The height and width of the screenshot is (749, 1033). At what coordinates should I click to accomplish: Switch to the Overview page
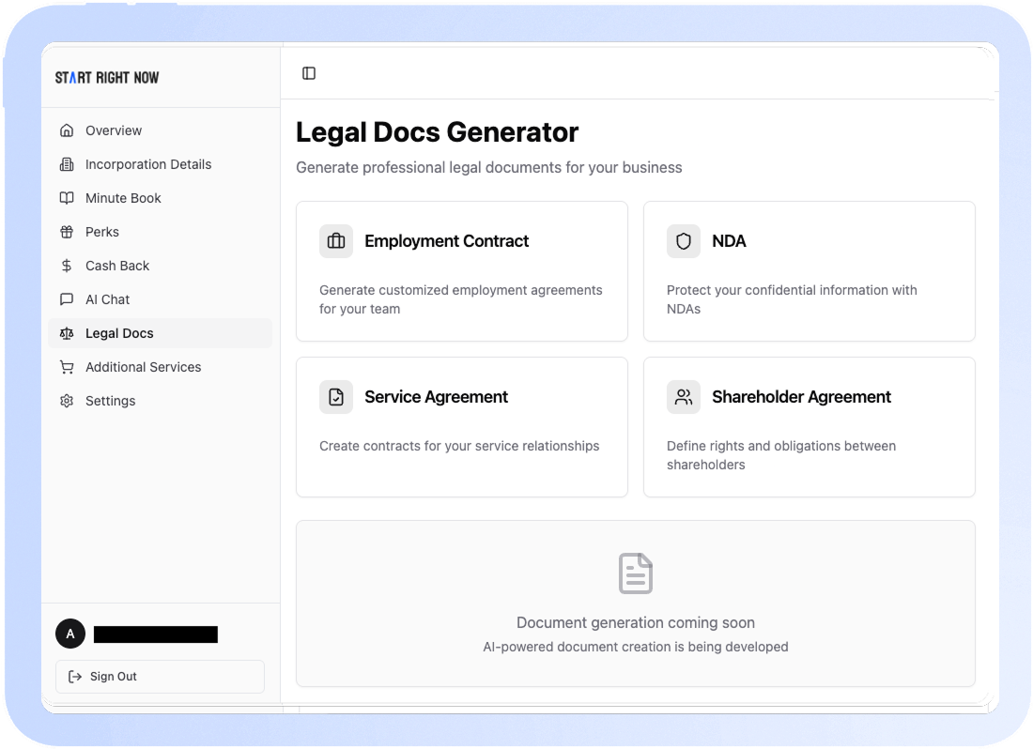(x=113, y=130)
